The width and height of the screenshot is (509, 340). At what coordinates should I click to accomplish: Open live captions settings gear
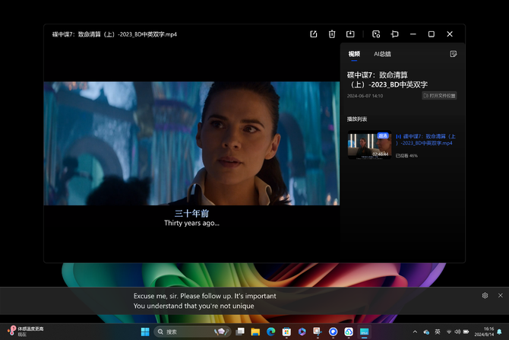[x=485, y=295]
